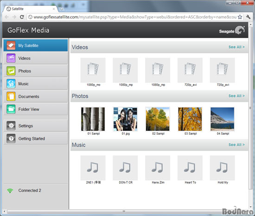Play the Hold My music track
255x216 pixels.
(x=222, y=168)
